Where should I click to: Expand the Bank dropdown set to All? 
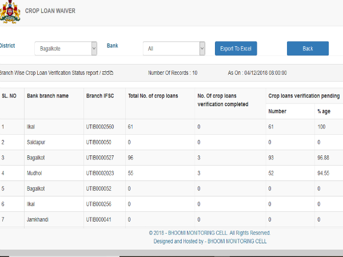pos(174,49)
